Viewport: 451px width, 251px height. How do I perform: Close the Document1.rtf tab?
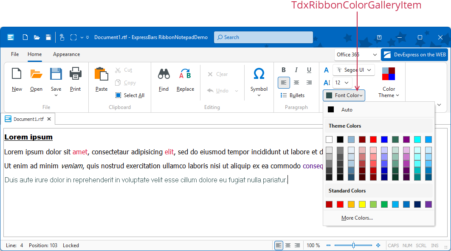click(x=49, y=119)
